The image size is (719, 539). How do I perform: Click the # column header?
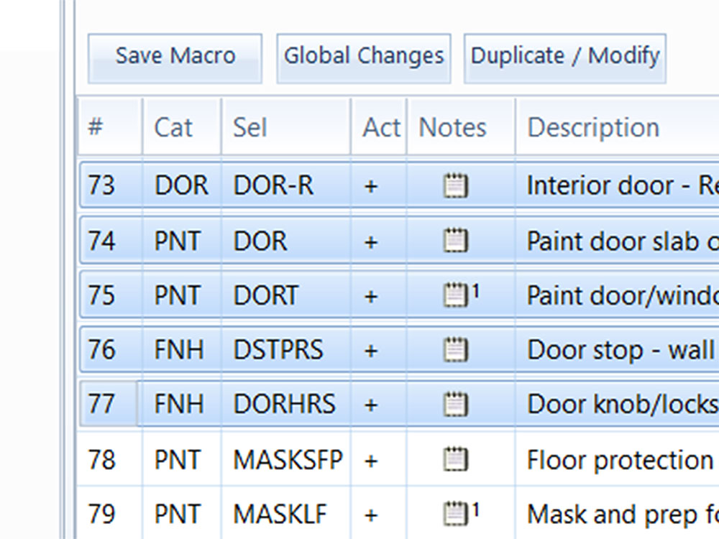coord(95,128)
